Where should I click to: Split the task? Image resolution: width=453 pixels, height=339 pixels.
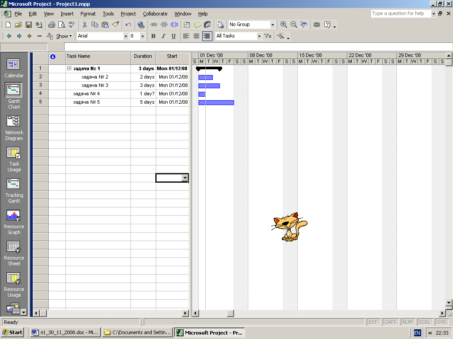(174, 25)
